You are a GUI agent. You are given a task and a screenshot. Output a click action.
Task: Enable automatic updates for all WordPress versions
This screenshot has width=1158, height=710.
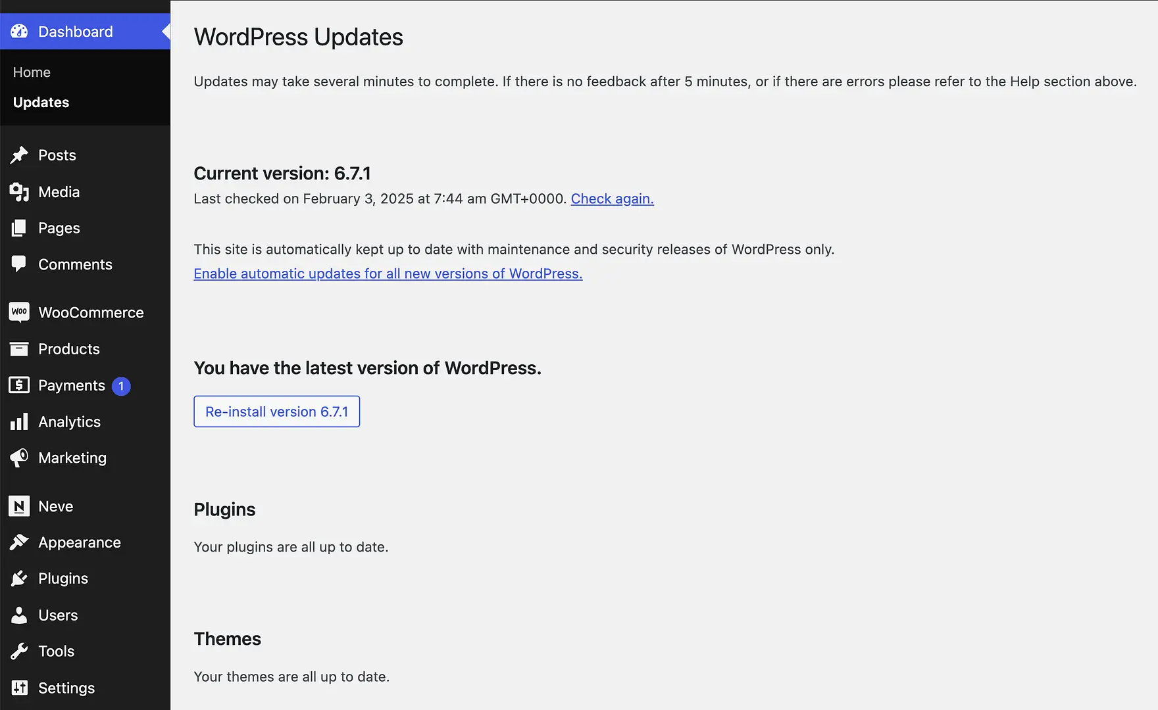tap(388, 273)
